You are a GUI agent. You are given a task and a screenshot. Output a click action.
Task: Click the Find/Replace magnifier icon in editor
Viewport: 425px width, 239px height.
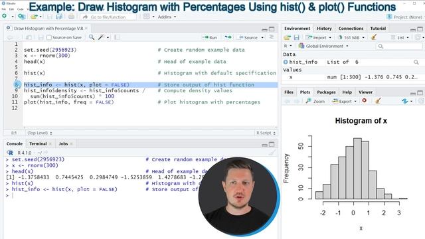[92, 37]
